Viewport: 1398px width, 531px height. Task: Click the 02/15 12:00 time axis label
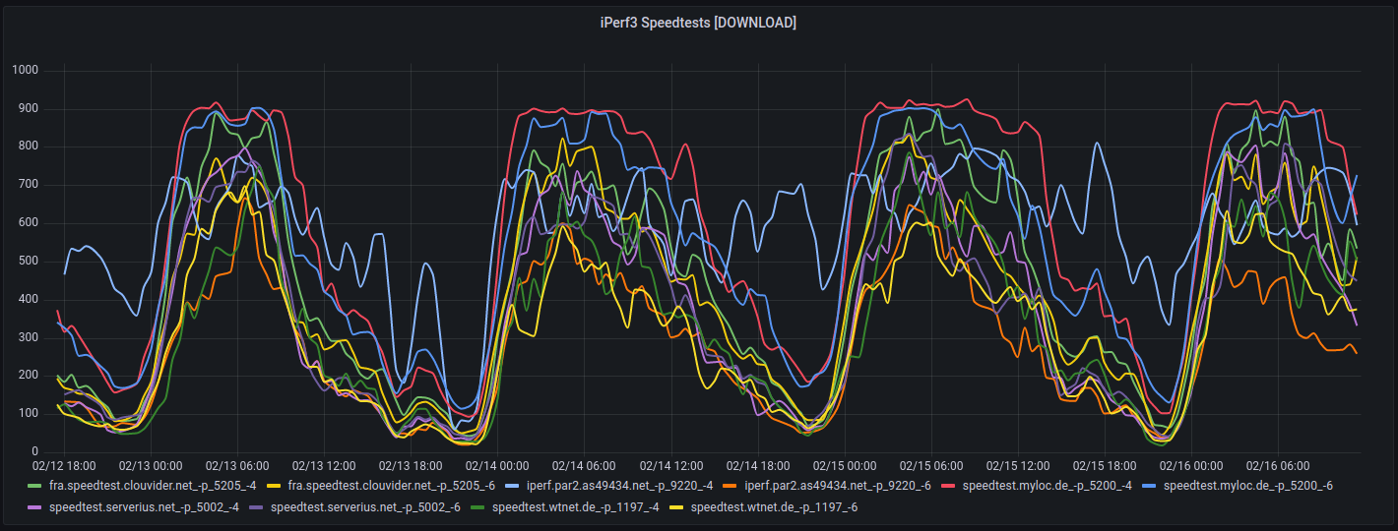(1018, 465)
